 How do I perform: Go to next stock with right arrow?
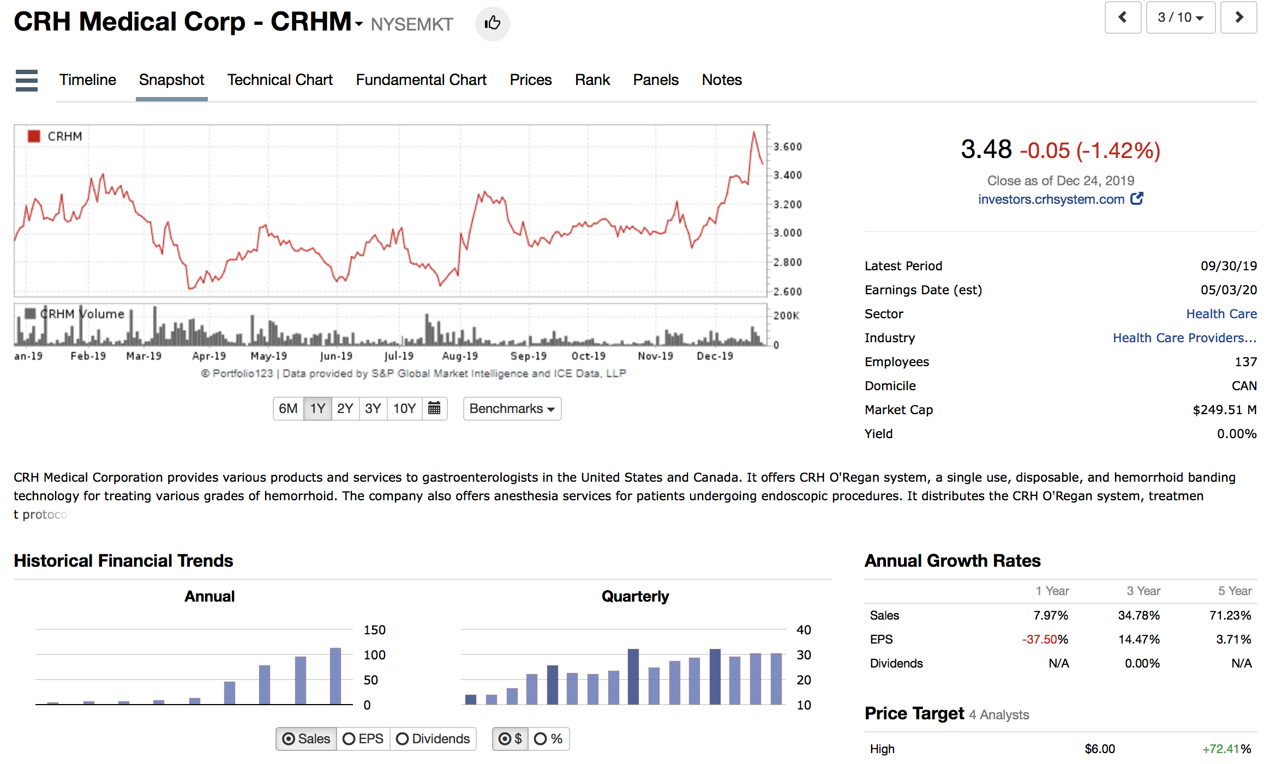(x=1238, y=17)
